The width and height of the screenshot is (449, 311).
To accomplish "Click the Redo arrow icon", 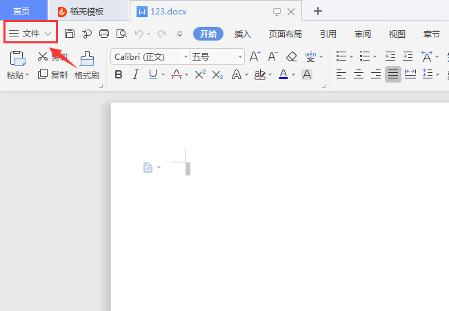I will (x=162, y=34).
